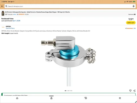Open the shopping cart tab icon
This screenshot has height=103, width=137.
pyautogui.click(x=86, y=98)
